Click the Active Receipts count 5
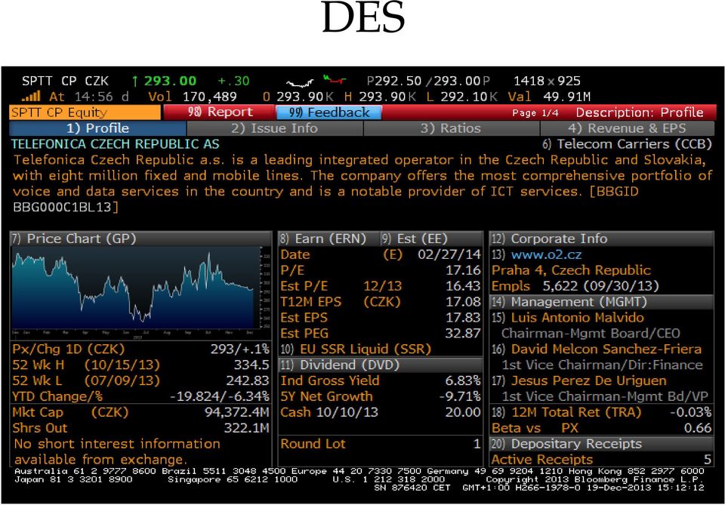This screenshot has width=725, height=505. click(x=708, y=459)
